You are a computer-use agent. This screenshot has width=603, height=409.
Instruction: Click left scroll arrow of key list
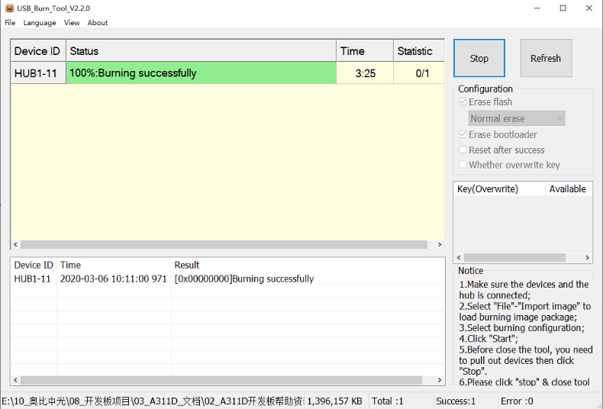tap(459, 258)
